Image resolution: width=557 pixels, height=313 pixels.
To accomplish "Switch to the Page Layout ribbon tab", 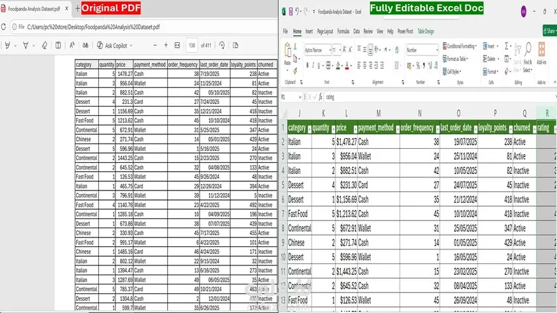I will (325, 31).
